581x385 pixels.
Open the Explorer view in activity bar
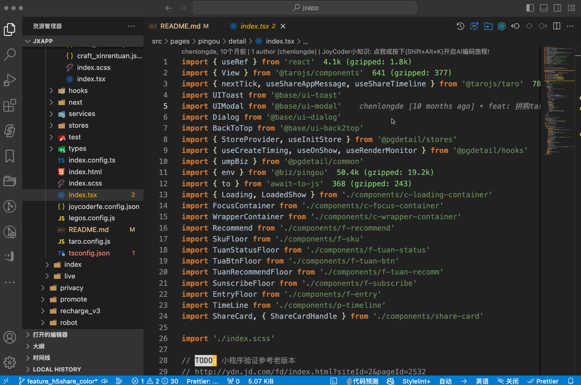tap(10, 30)
